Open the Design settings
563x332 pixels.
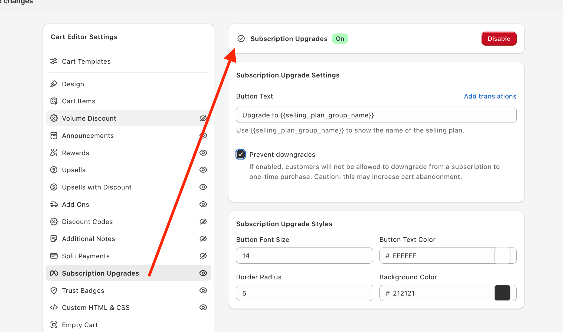[x=129, y=84]
